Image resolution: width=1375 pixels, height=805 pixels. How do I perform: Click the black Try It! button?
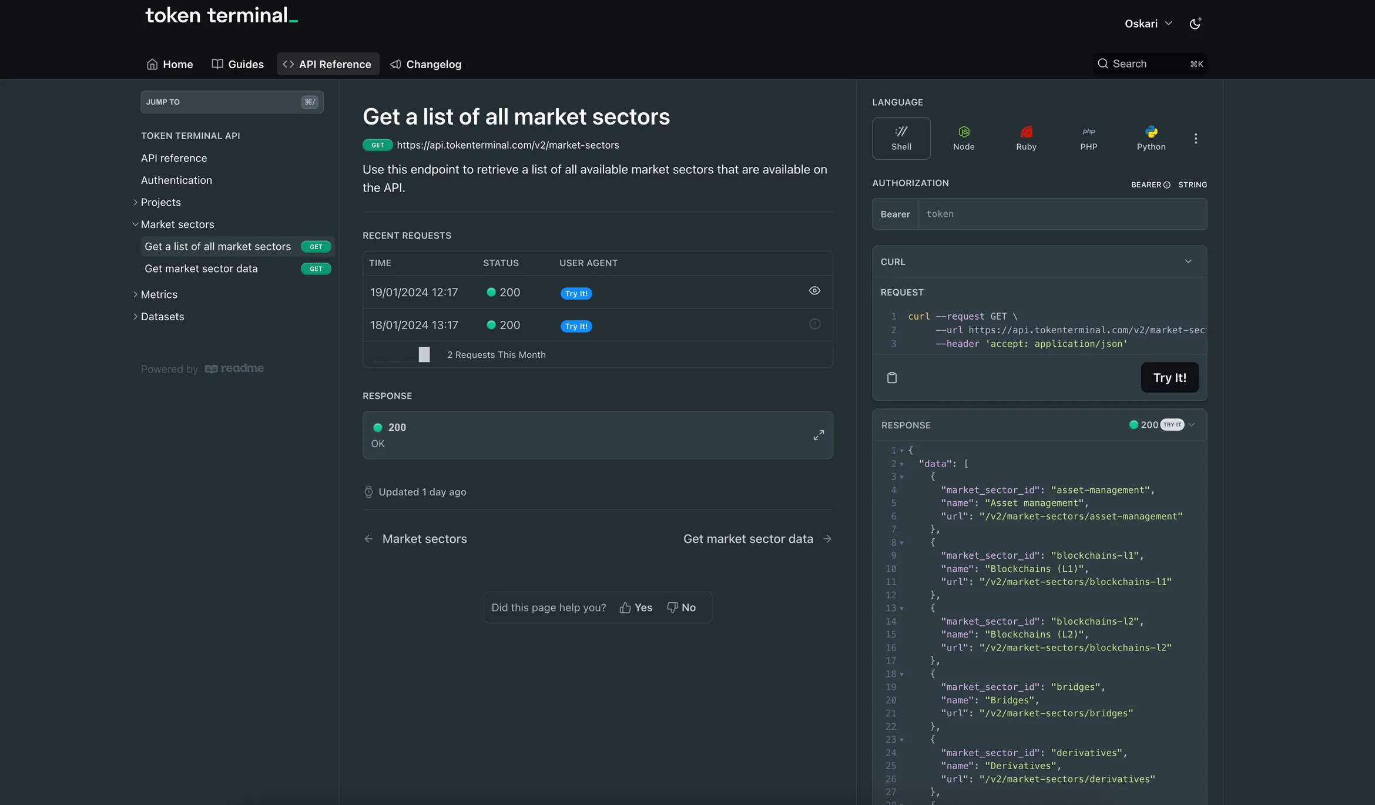coord(1169,377)
